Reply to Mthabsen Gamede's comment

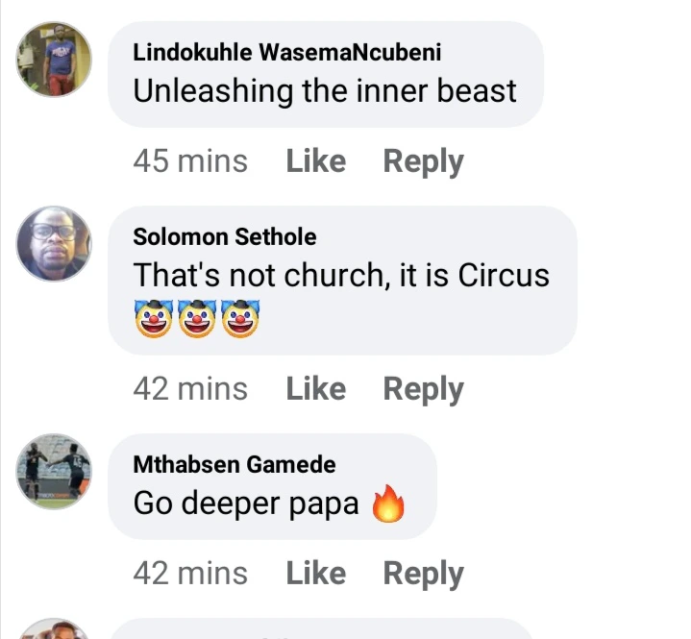pos(423,574)
